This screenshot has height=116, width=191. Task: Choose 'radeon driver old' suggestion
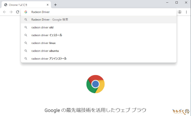[x=98, y=27]
